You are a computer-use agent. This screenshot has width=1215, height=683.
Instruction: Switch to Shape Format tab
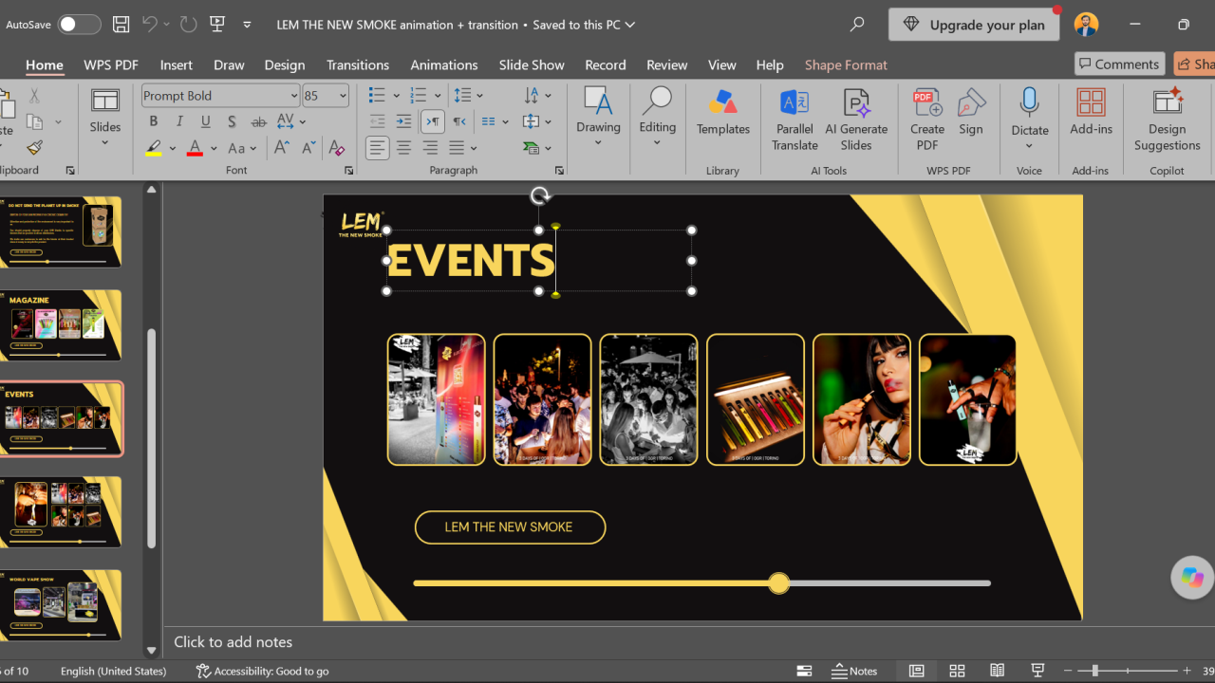846,65
